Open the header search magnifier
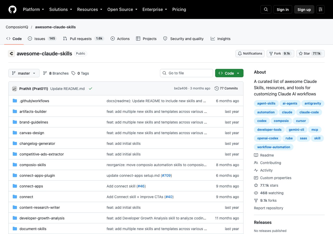 point(266,9)
